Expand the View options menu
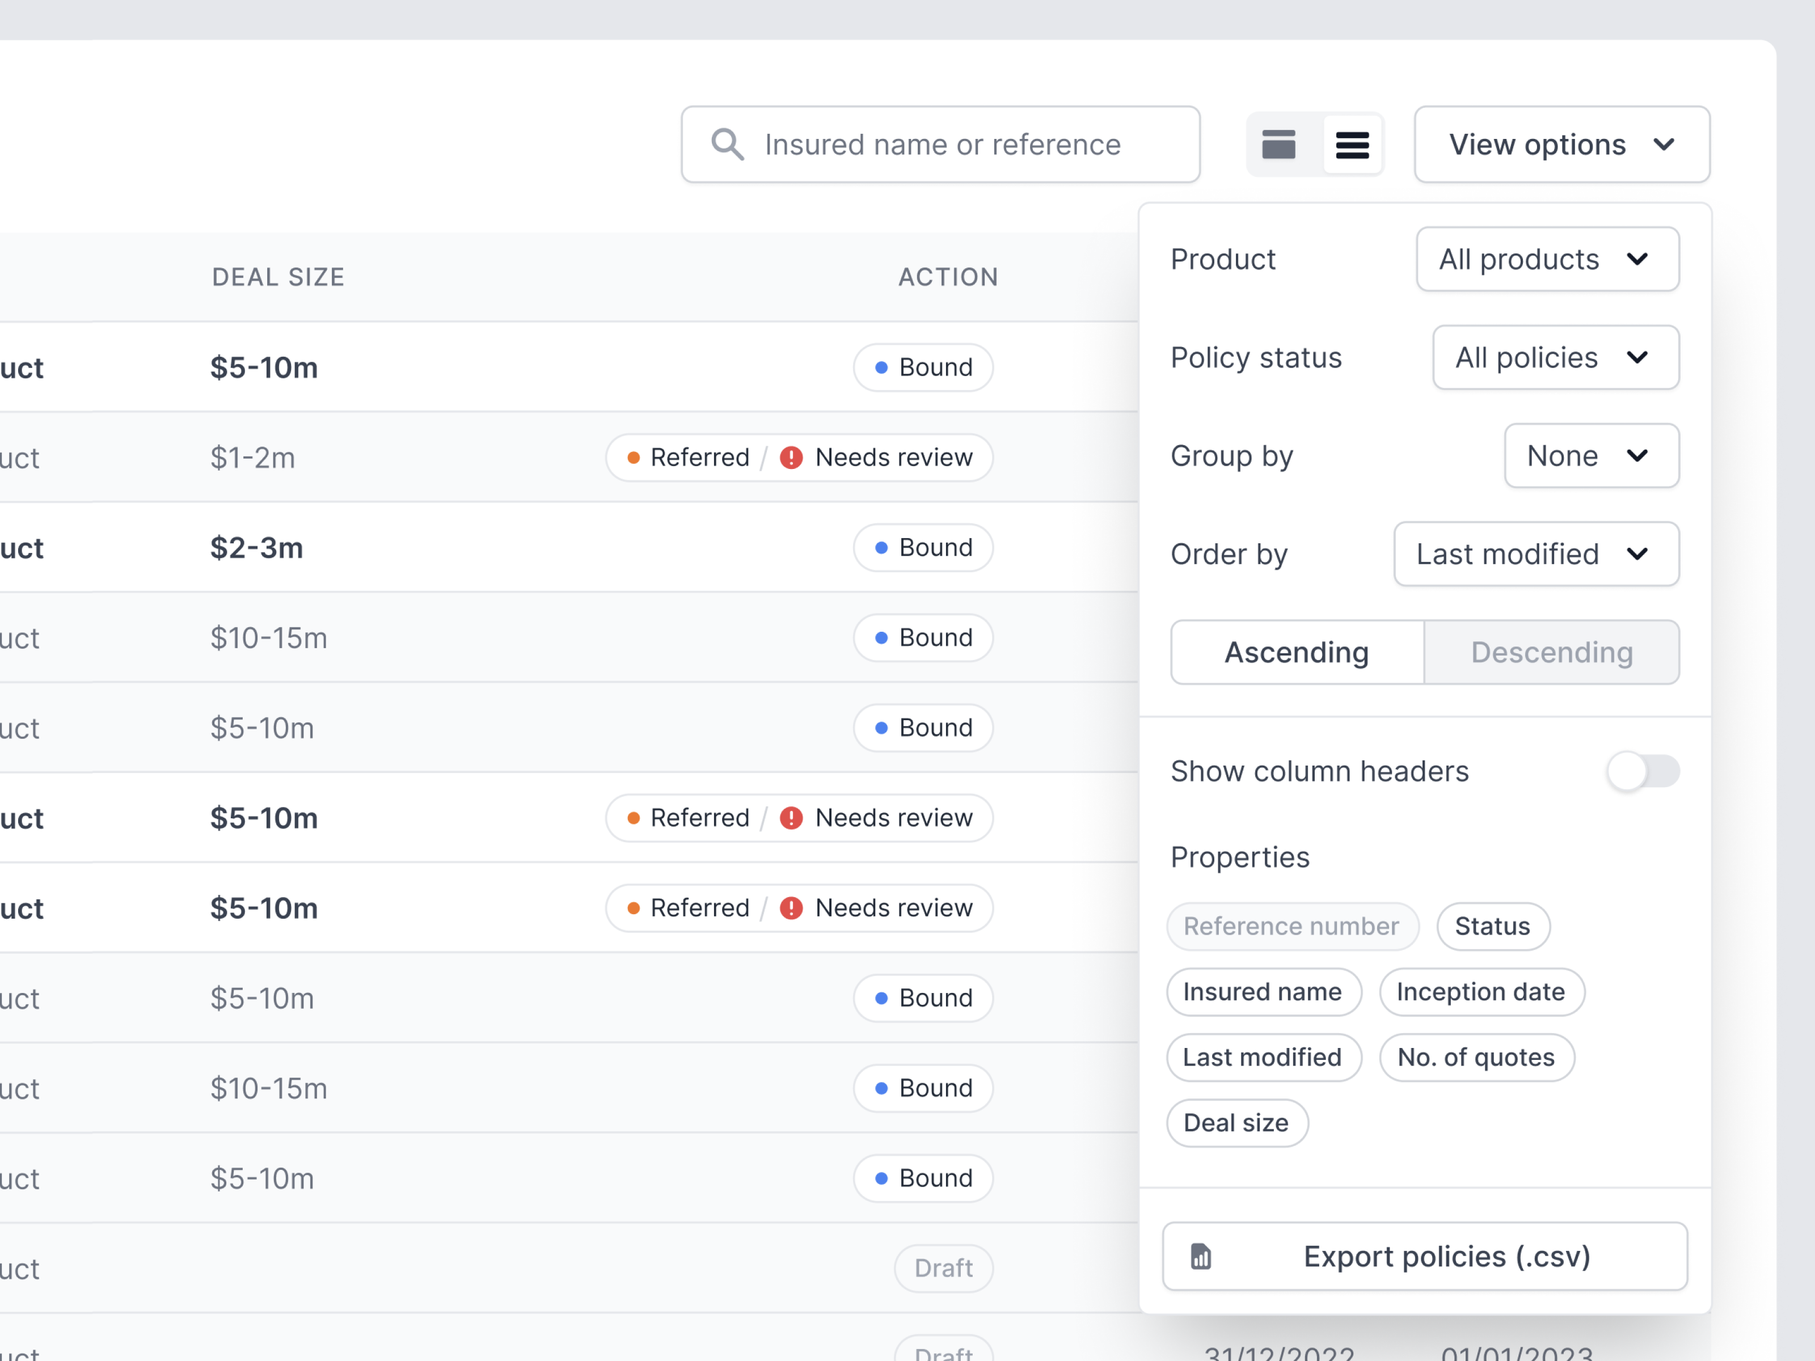1815x1361 pixels. pyautogui.click(x=1561, y=145)
